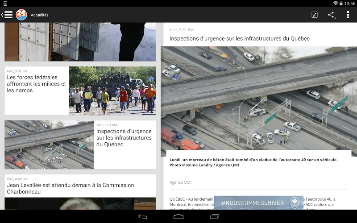Select 'Hier, 9:01 PM' in article detail
The height and width of the screenshot is (223, 357).
click(182, 30)
